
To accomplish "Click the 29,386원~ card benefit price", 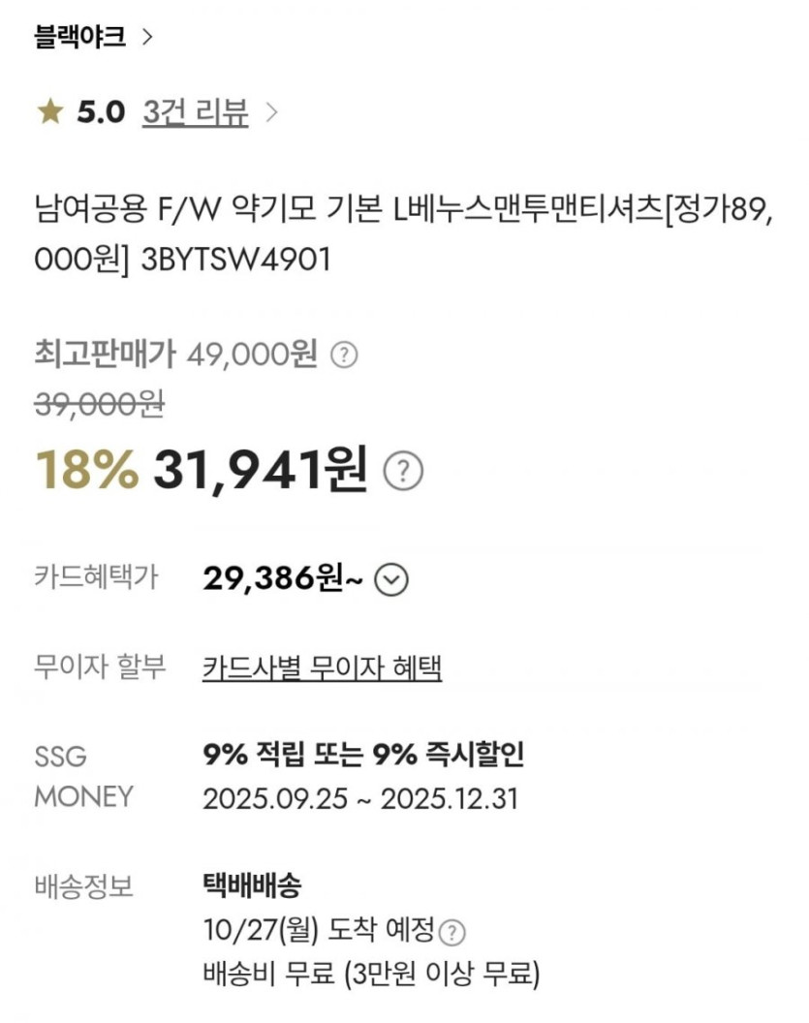I will point(283,579).
